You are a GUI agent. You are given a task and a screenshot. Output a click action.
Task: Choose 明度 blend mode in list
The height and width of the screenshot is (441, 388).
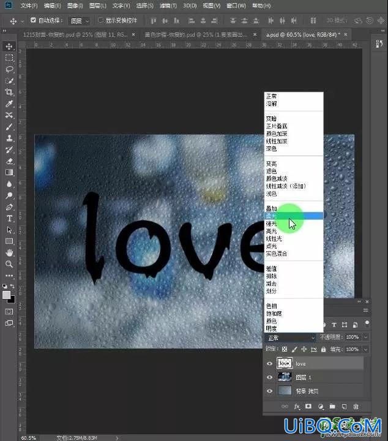click(294, 328)
